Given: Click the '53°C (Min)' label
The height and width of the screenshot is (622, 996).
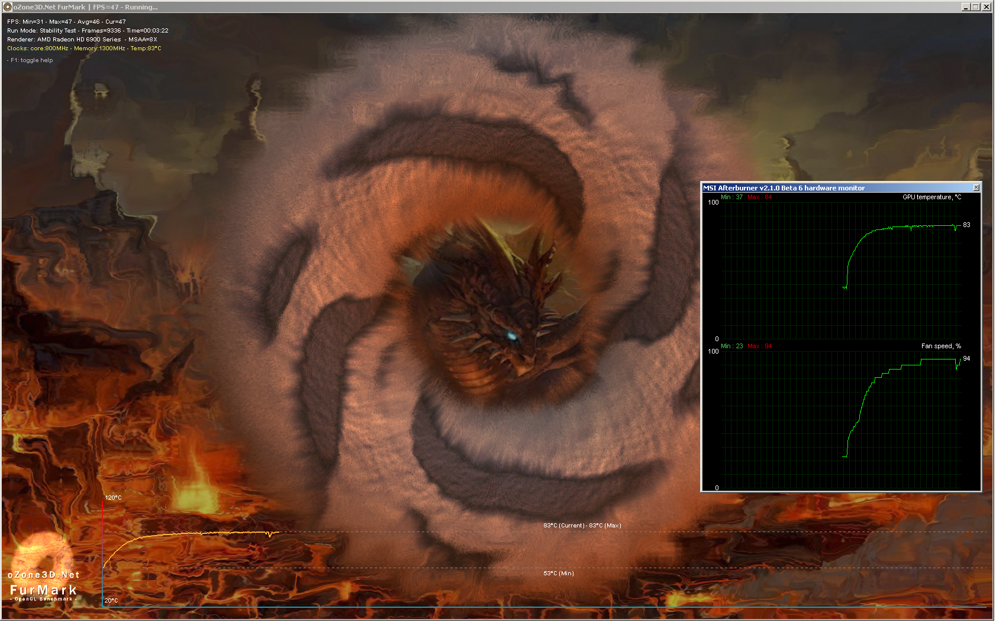Looking at the screenshot, I should click(559, 574).
